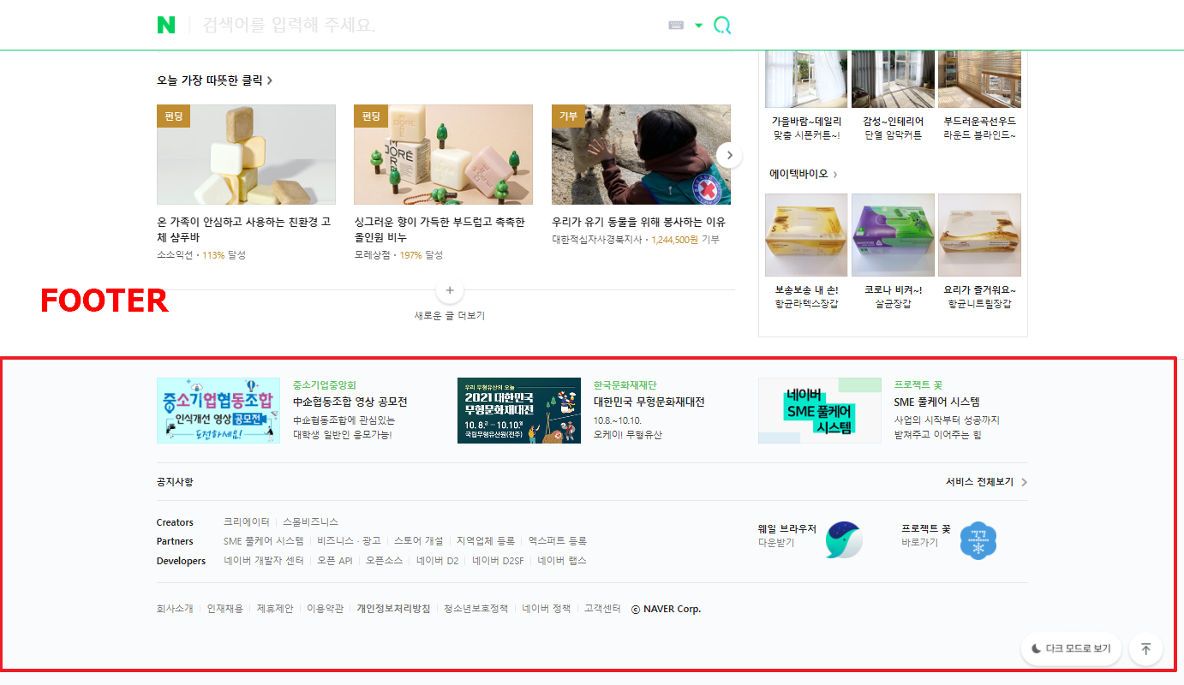
Task: Click the Naver N logo
Action: click(167, 24)
